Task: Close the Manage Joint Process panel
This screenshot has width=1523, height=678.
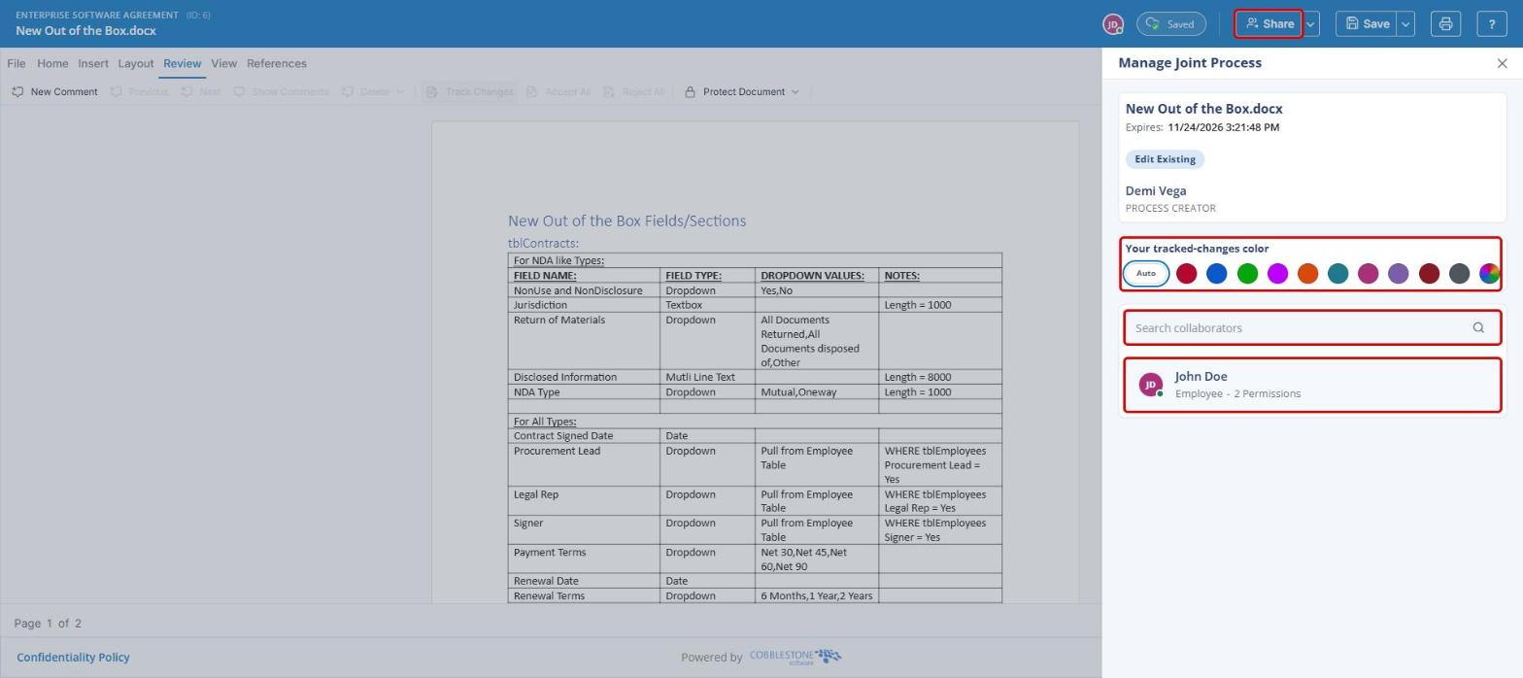Action: point(1503,63)
